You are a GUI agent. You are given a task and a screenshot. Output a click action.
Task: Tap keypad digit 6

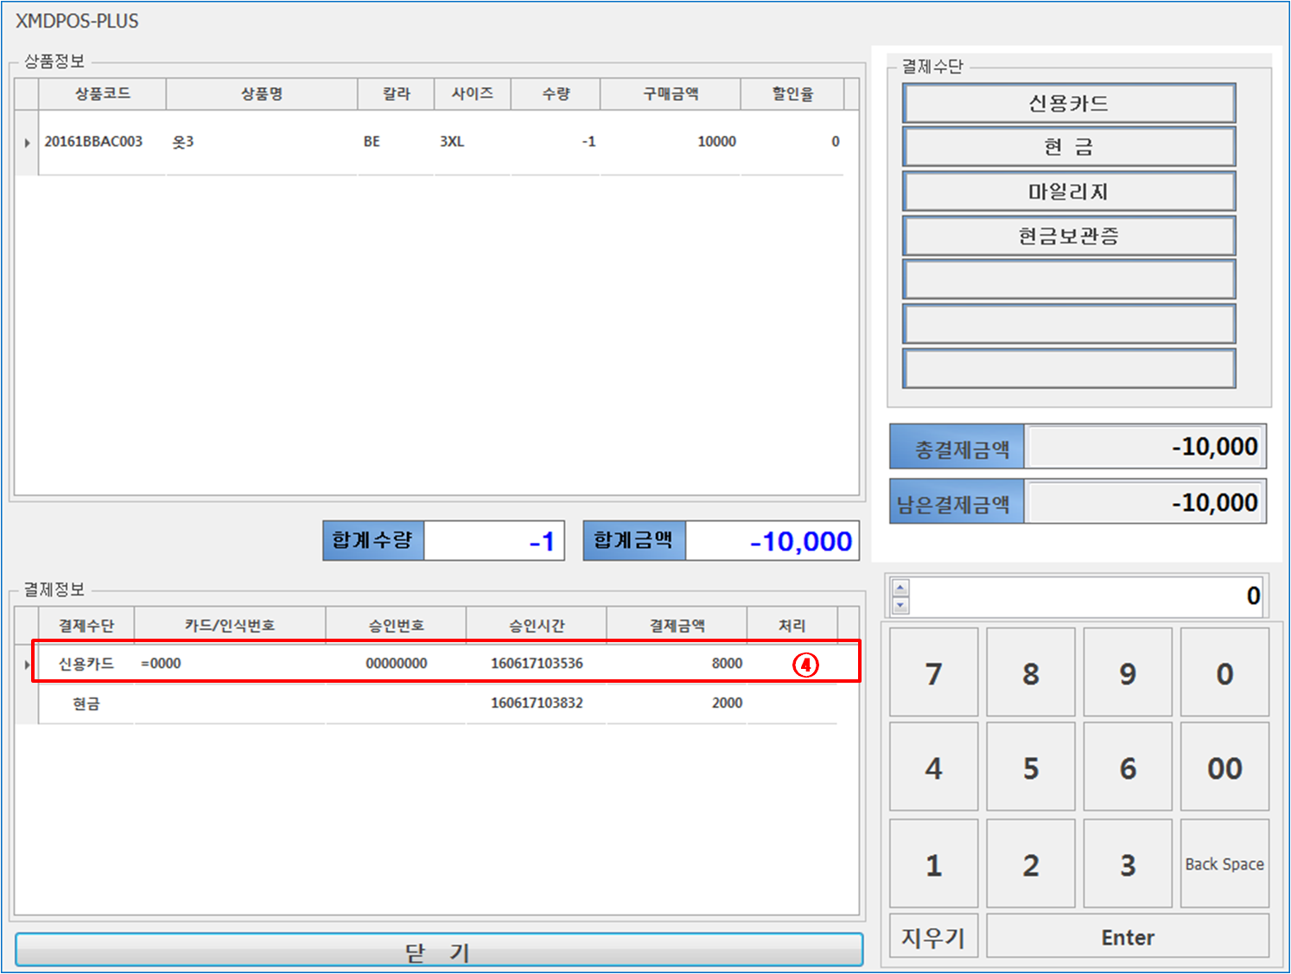[x=1128, y=767]
